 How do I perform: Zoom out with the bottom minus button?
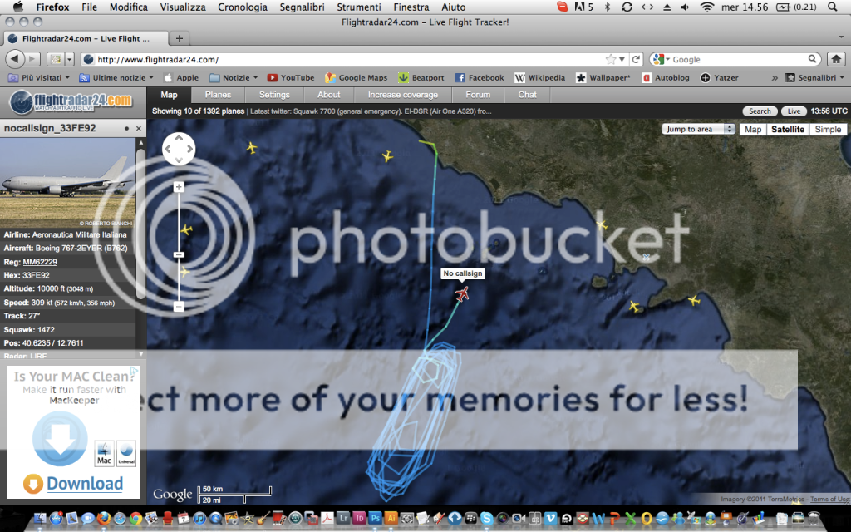coord(179,307)
